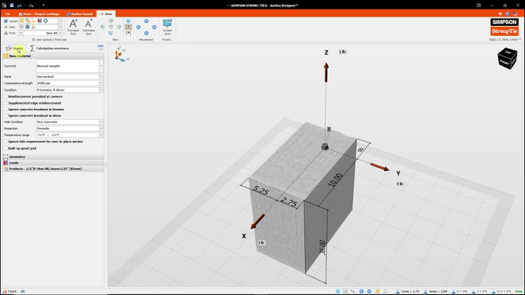Expand the Loads section
This screenshot has height=295, width=525.
tap(53, 163)
